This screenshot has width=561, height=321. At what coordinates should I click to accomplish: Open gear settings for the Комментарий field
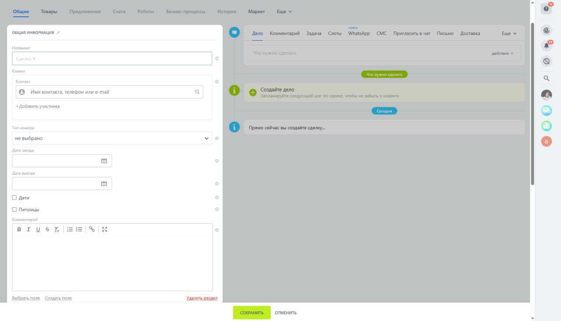point(217,230)
